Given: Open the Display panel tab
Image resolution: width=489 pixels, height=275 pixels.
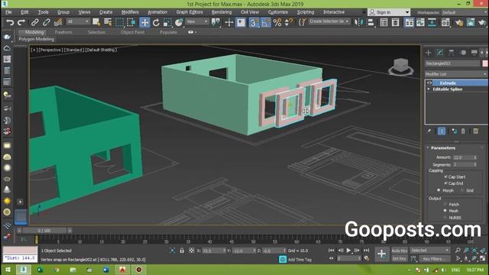Looking at the screenshot, I should (474, 53).
